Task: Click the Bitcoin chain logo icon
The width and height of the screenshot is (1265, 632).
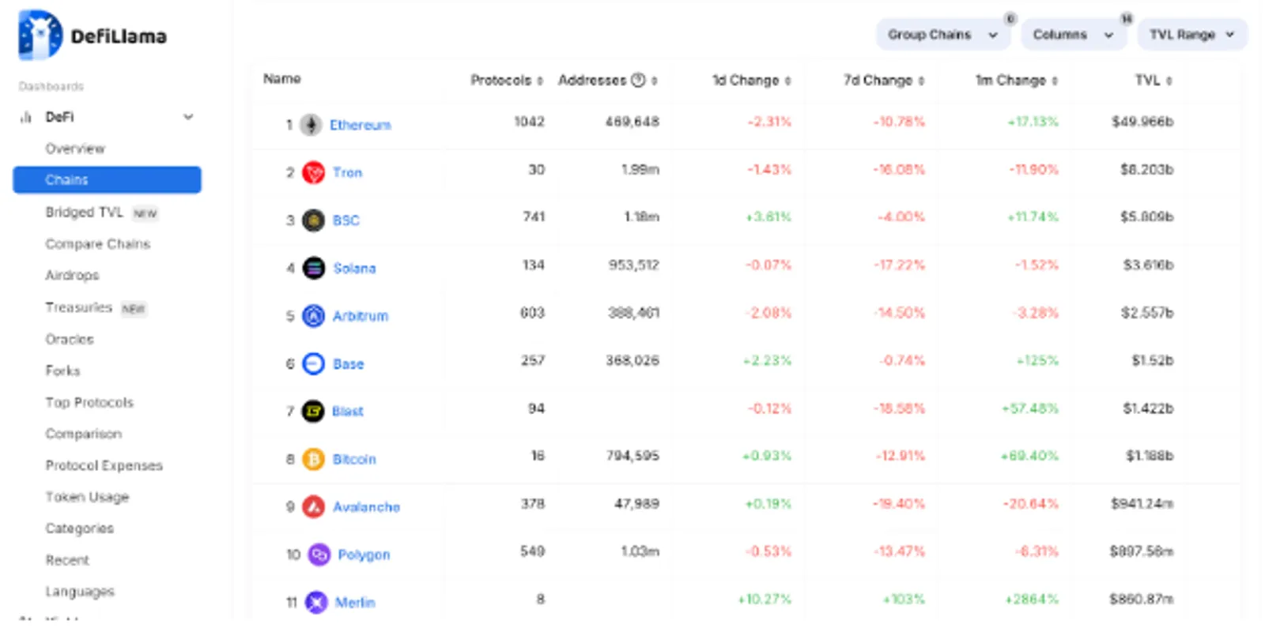Action: pos(314,459)
